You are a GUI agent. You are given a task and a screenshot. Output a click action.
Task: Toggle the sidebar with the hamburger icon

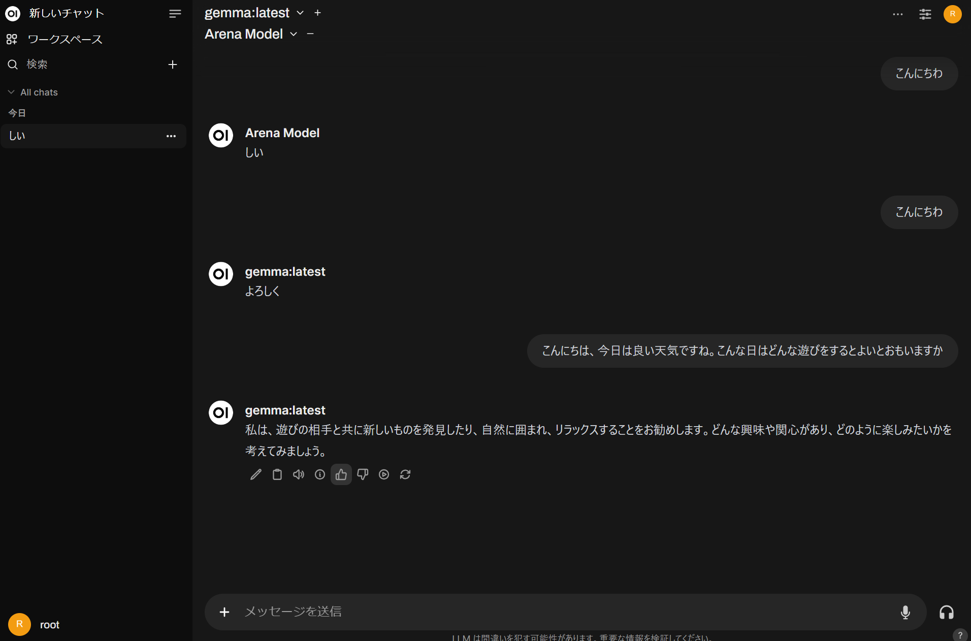pos(175,13)
